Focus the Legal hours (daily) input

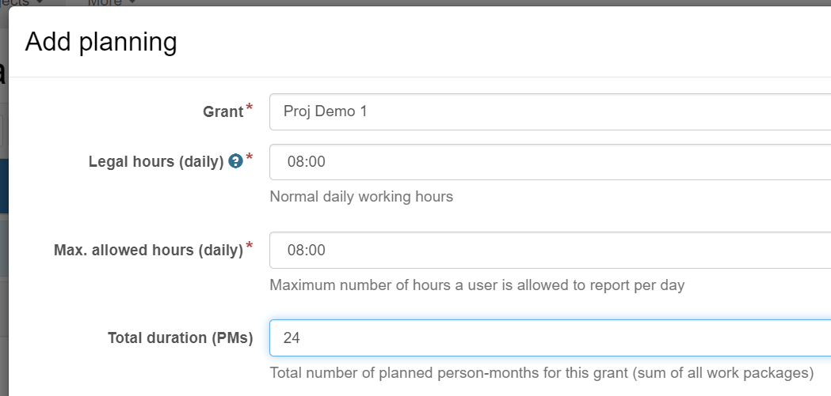[550, 162]
